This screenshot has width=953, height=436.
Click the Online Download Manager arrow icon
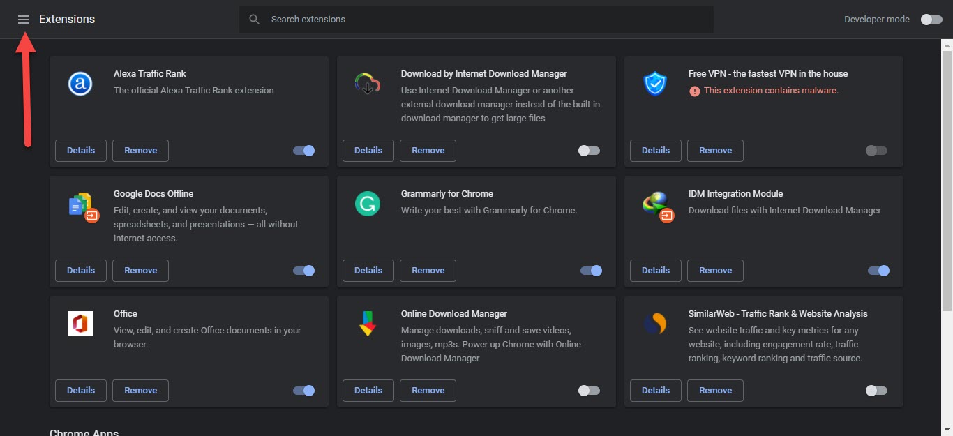tap(367, 324)
